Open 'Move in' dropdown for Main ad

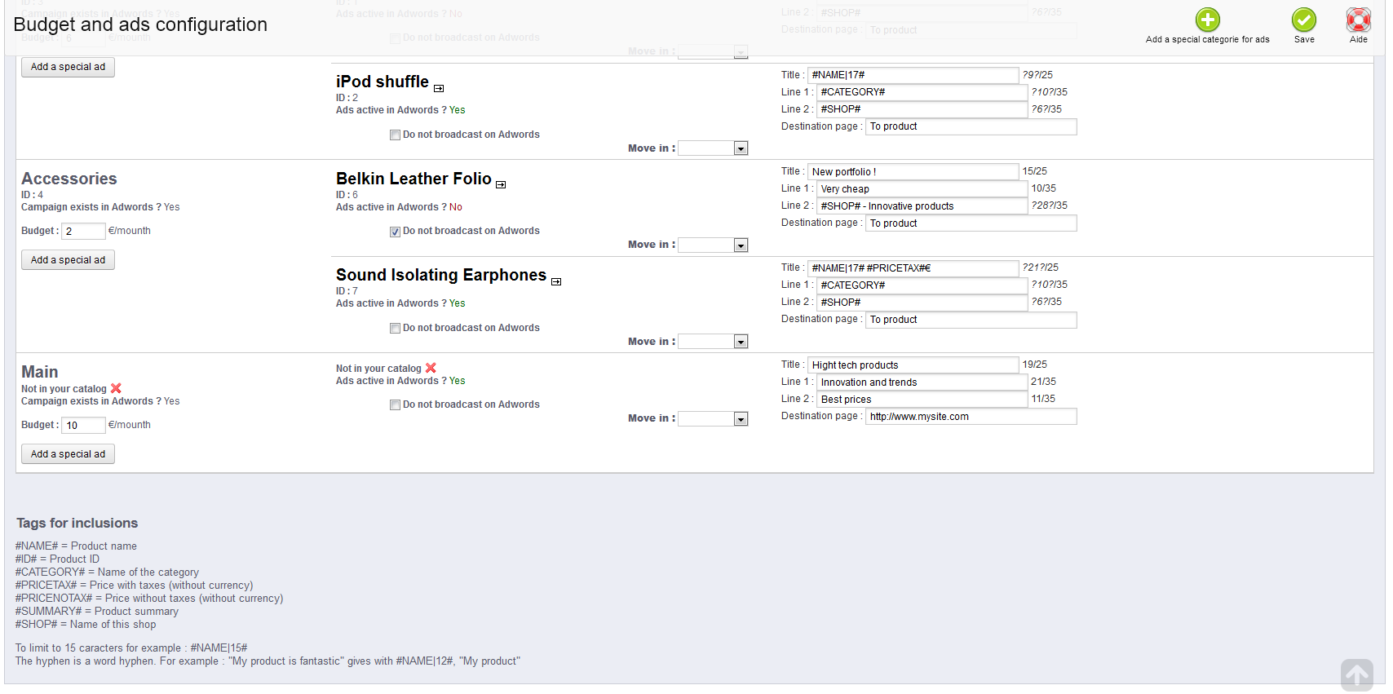tap(713, 418)
